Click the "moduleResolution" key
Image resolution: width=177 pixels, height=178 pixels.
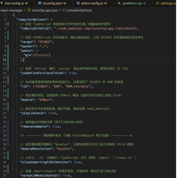click(36, 149)
